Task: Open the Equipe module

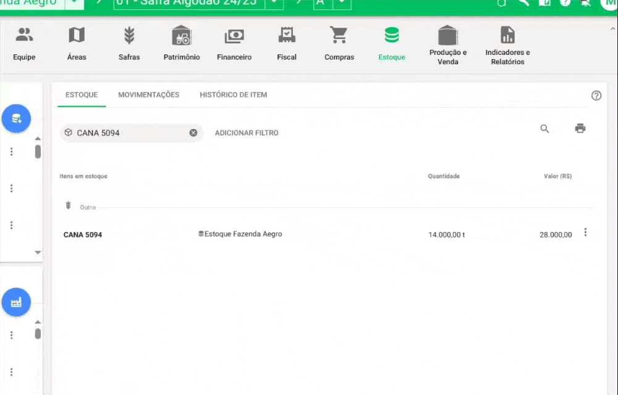Action: 24,43
